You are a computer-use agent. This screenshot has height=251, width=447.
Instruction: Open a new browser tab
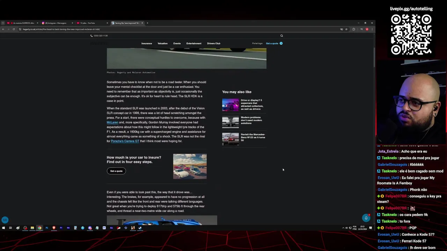[147, 23]
